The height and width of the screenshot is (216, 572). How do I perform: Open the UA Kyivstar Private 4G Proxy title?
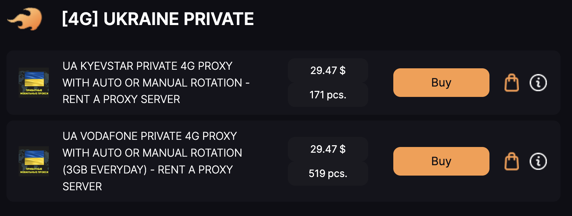147,66
